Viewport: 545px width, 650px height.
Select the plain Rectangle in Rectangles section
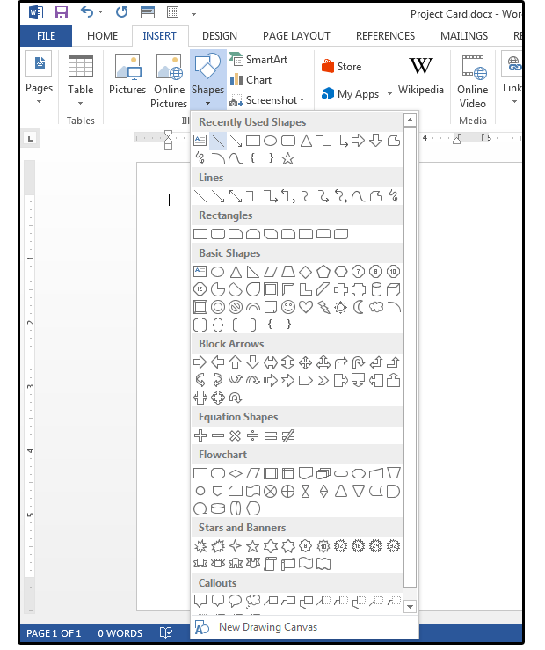tap(200, 234)
